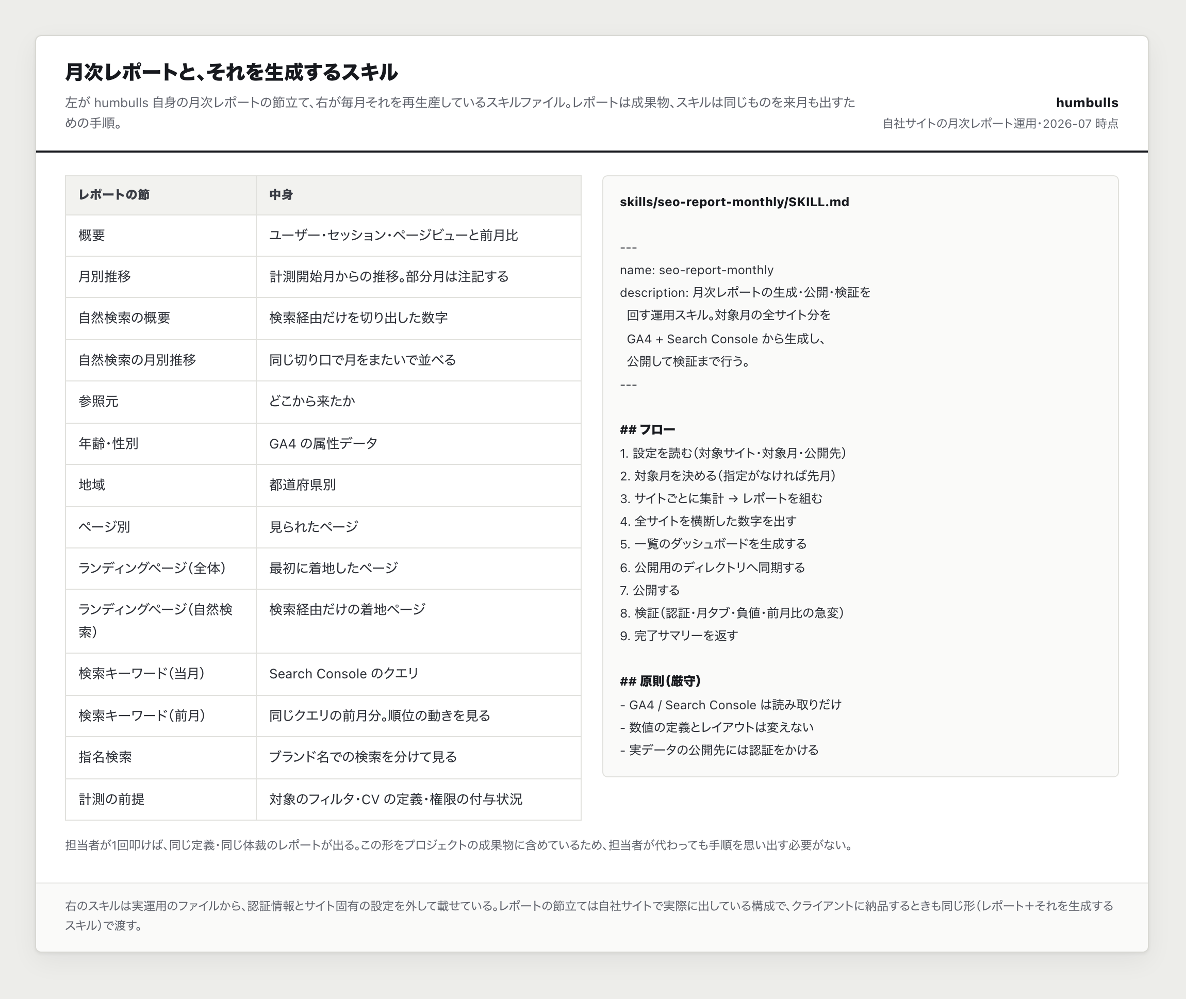Click flow step 2. 対象月を決める
This screenshot has height=999, width=1186.
pyautogui.click(x=728, y=476)
